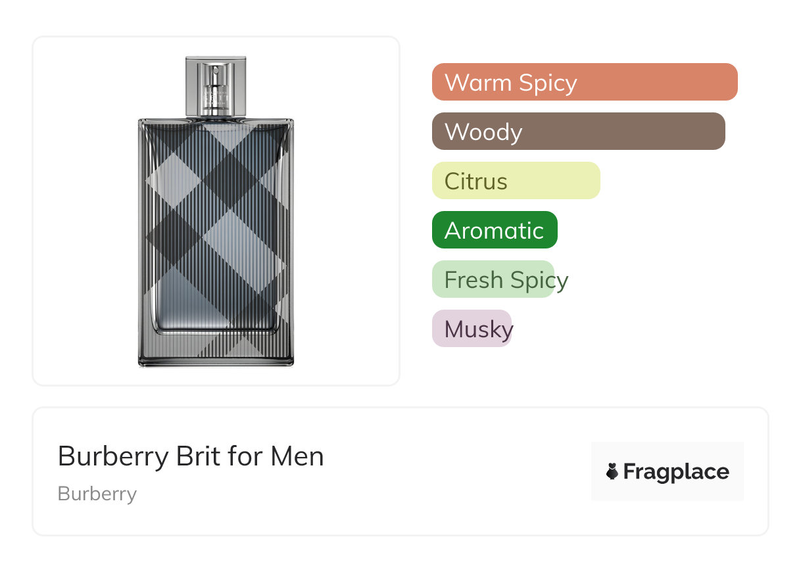The height and width of the screenshot is (568, 801).
Task: Click the Fragplace perfume bottle logo icon
Action: click(612, 471)
